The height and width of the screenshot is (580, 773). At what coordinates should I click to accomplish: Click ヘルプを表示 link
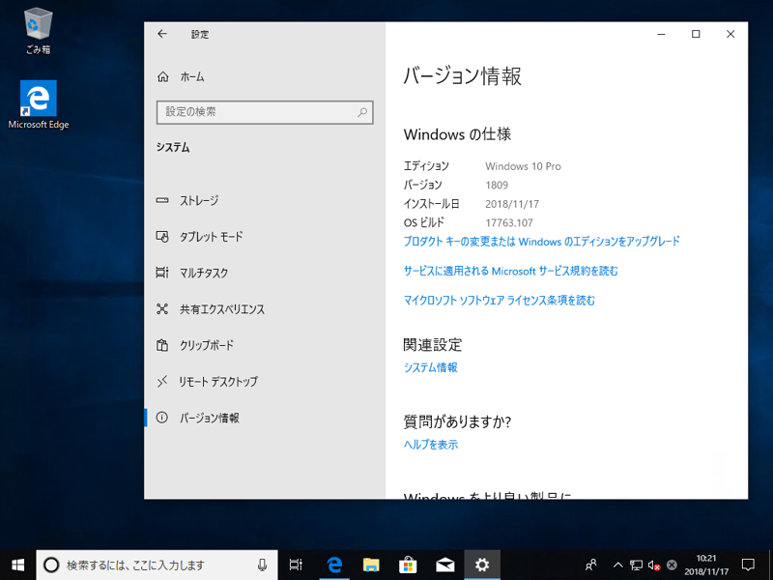point(430,445)
